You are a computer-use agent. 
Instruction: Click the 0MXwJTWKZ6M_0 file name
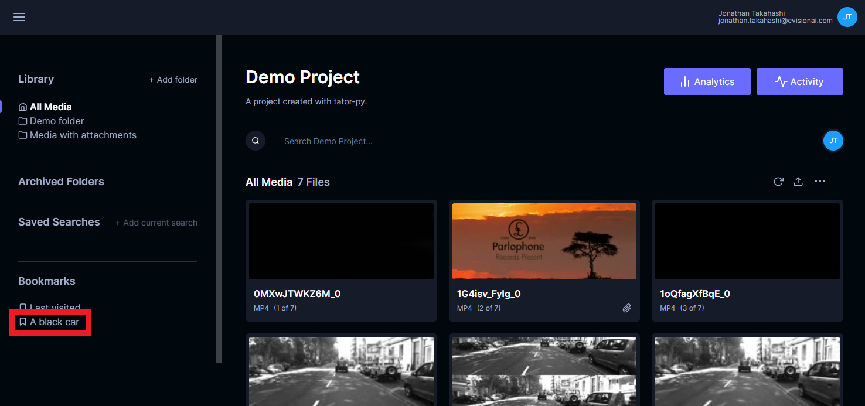pos(297,294)
